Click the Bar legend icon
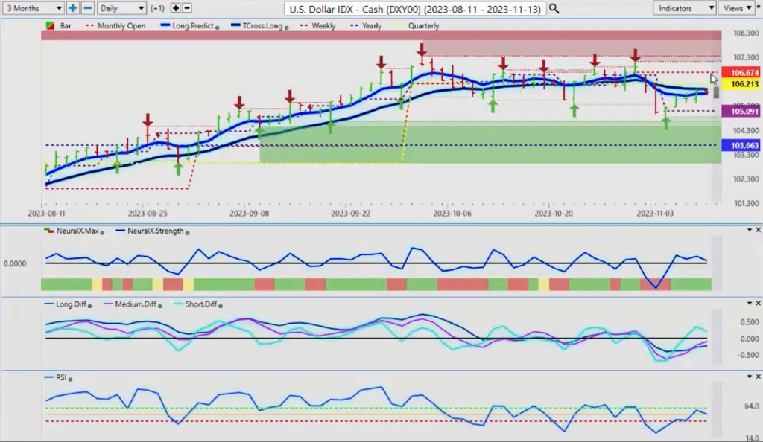Image resolution: width=763 pixels, height=442 pixels. (x=50, y=26)
